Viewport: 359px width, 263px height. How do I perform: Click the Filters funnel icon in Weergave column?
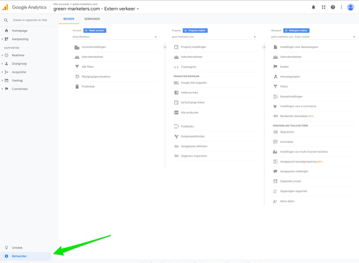point(275,86)
